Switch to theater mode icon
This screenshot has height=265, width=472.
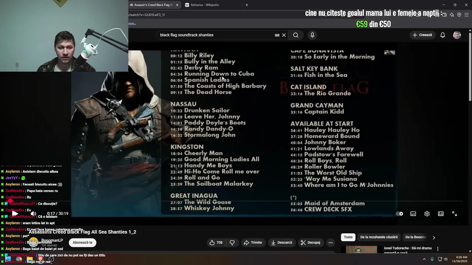pyautogui.click(x=441, y=214)
